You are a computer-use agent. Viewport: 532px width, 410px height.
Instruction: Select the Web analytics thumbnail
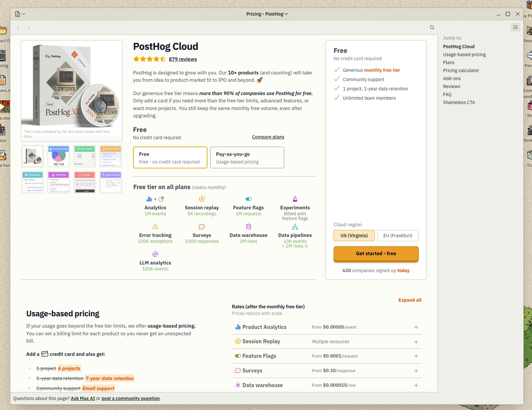click(x=85, y=156)
